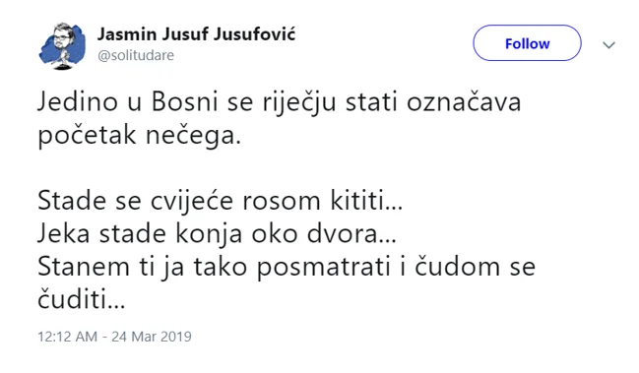Visit the @solitudare handle link
Viewport: 639px width, 373px height.
coord(136,55)
